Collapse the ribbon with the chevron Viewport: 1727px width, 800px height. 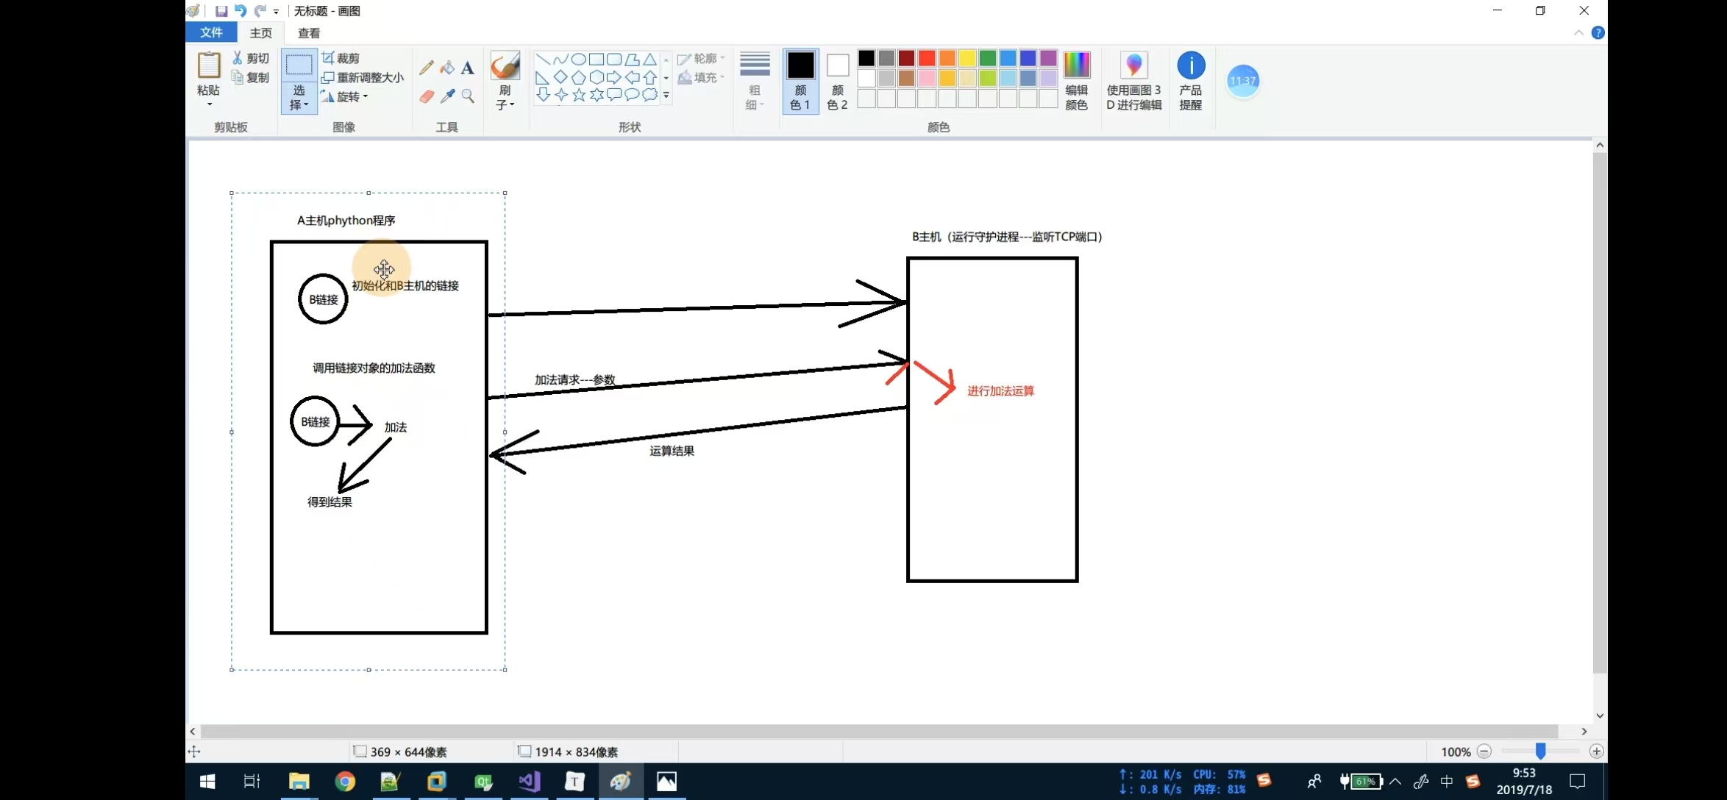coord(1578,33)
